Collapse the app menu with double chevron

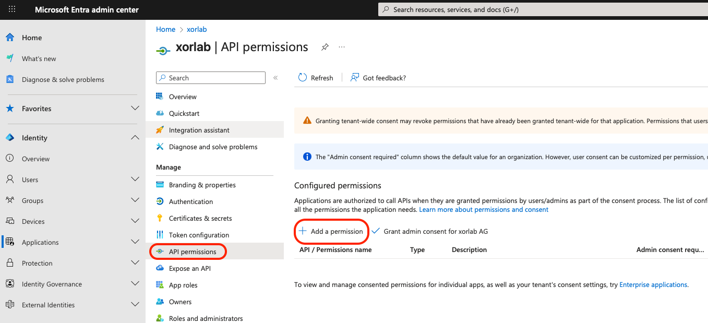275,78
